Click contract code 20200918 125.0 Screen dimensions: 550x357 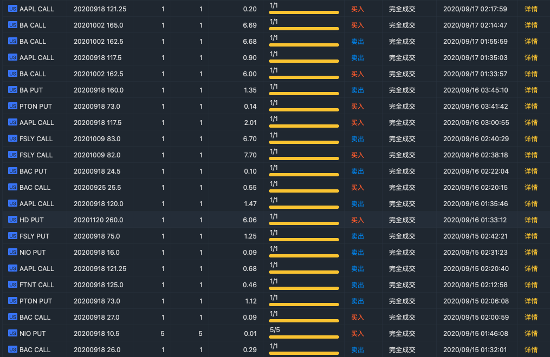tap(99, 285)
